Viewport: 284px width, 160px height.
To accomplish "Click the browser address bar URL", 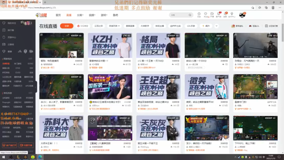I will point(42,7).
